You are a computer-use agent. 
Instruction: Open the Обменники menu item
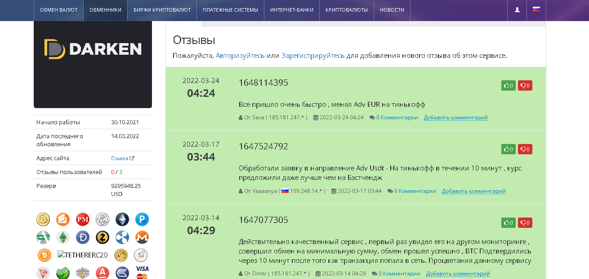(105, 10)
